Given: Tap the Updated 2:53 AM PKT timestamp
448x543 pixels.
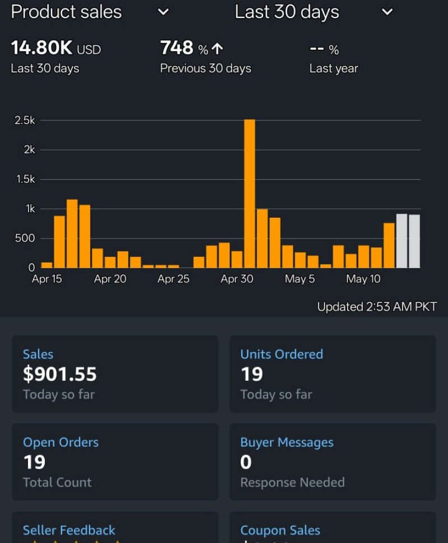Looking at the screenshot, I should point(376,307).
